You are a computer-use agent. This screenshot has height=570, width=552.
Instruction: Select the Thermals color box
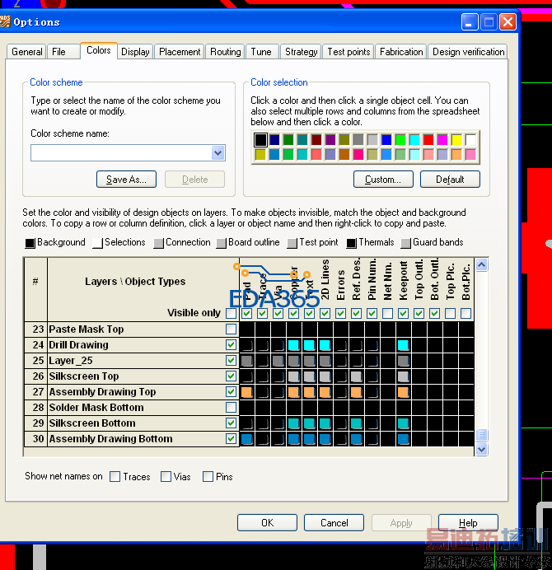pos(351,243)
